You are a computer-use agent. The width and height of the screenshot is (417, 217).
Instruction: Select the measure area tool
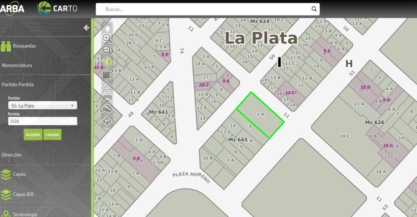coord(107,74)
